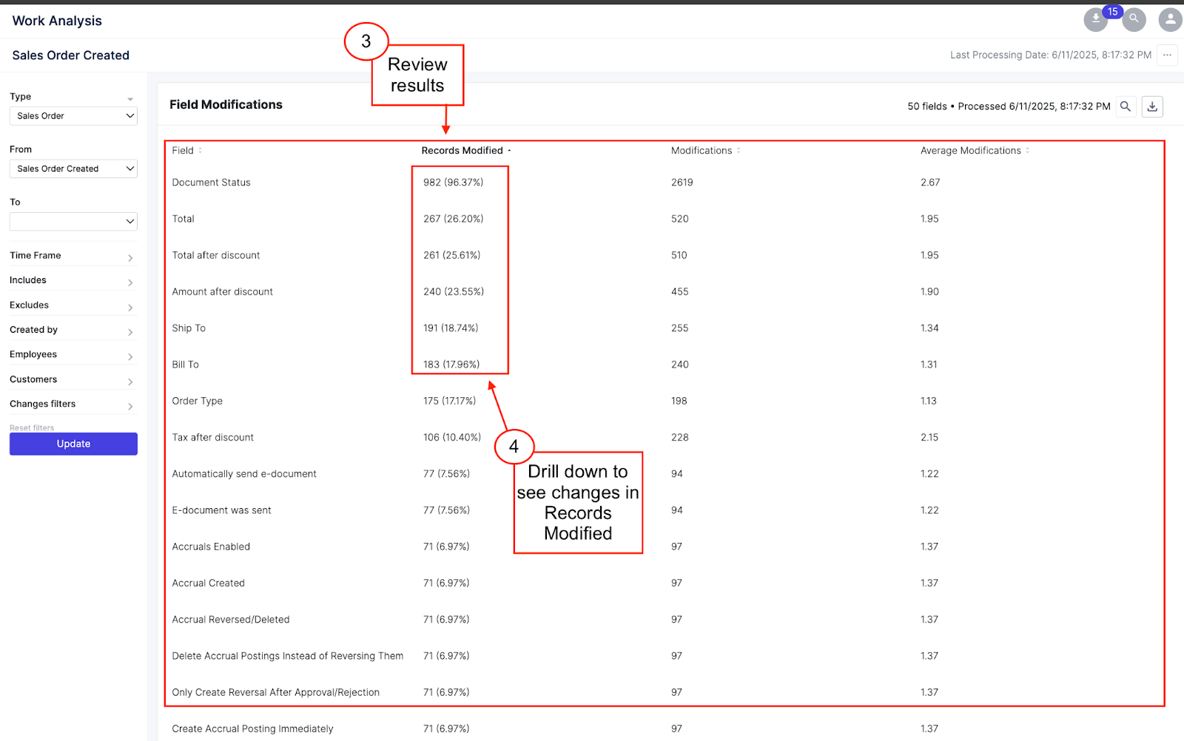Collapse the Type section arrow

coord(130,98)
